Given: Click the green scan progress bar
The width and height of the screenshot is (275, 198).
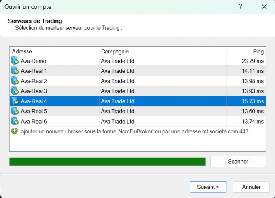Looking at the screenshot, I should point(108,162).
